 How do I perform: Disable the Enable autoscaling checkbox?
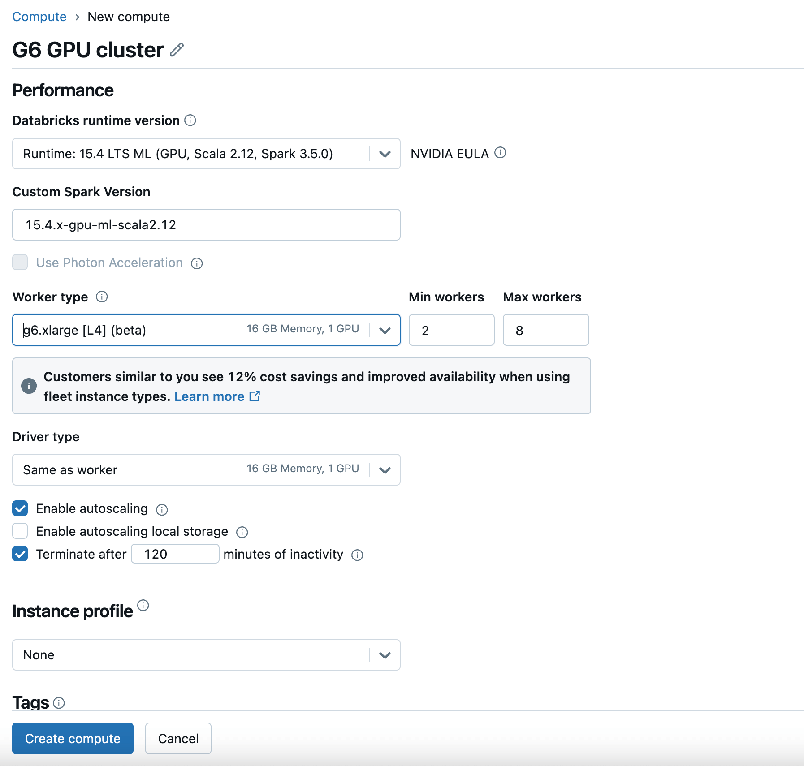pos(20,508)
